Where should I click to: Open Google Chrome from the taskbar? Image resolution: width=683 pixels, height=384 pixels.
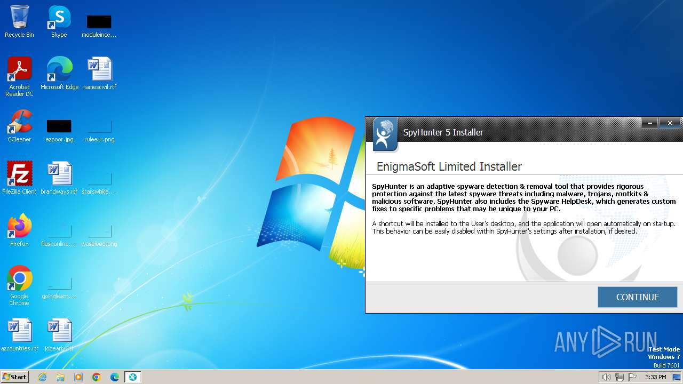(97, 377)
